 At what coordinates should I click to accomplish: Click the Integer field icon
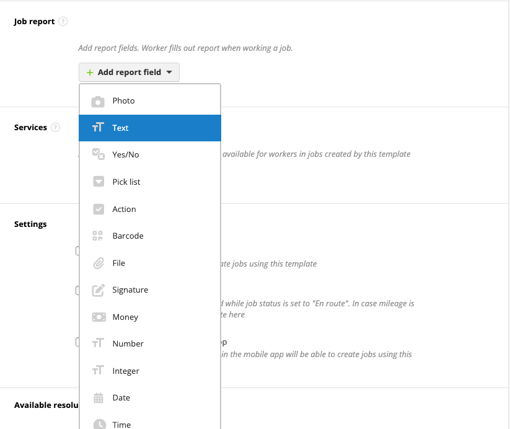(x=98, y=370)
